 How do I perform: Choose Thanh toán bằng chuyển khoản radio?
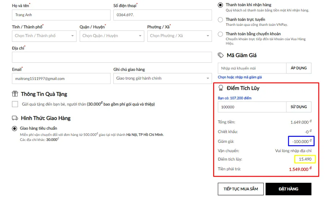click(x=220, y=34)
